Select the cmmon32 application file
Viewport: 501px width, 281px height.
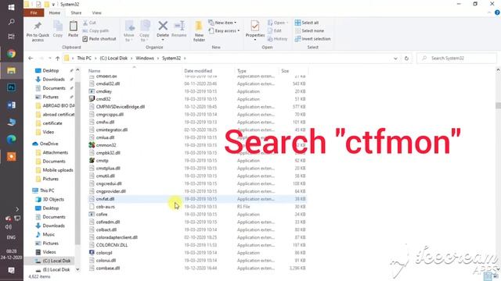[106, 145]
